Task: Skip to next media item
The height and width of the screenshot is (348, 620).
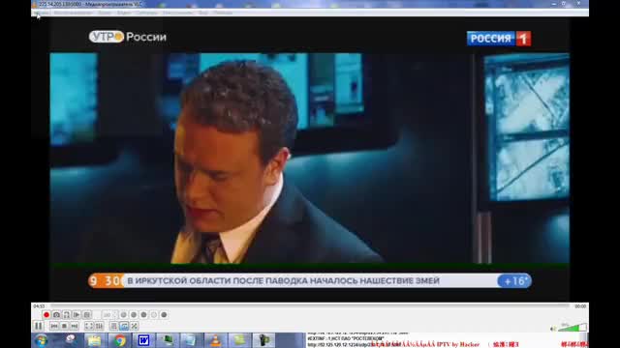Action: pyautogui.click(x=74, y=326)
